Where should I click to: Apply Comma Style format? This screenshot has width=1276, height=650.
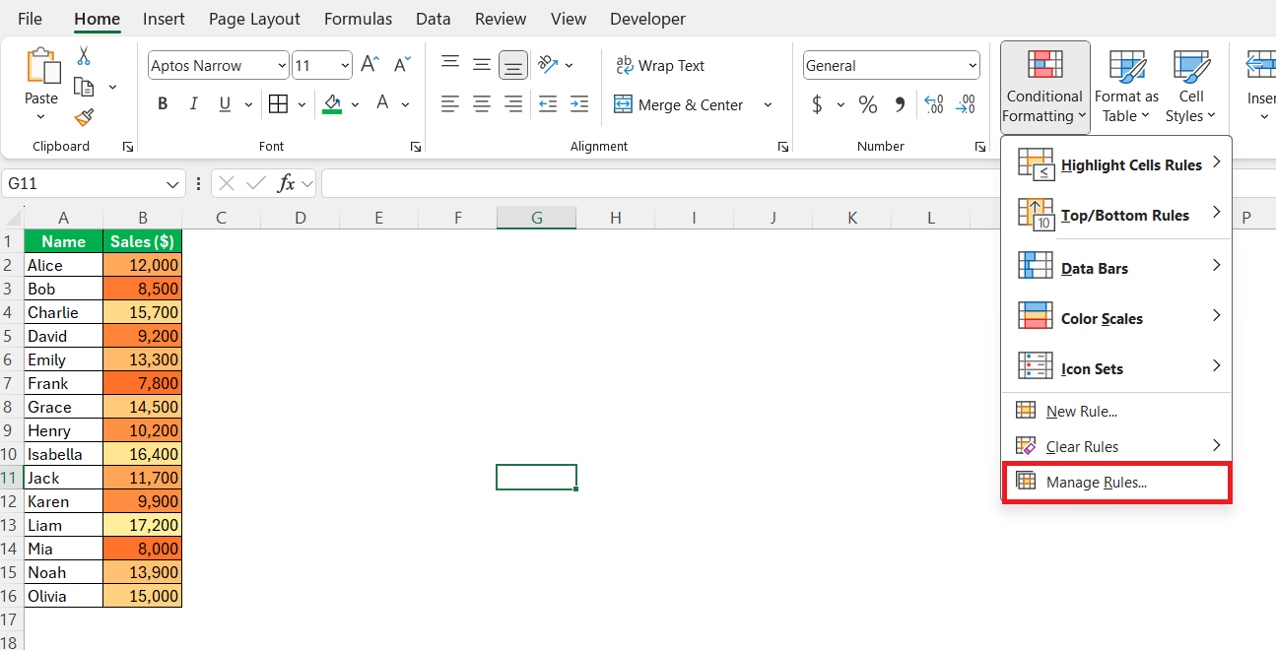click(900, 104)
